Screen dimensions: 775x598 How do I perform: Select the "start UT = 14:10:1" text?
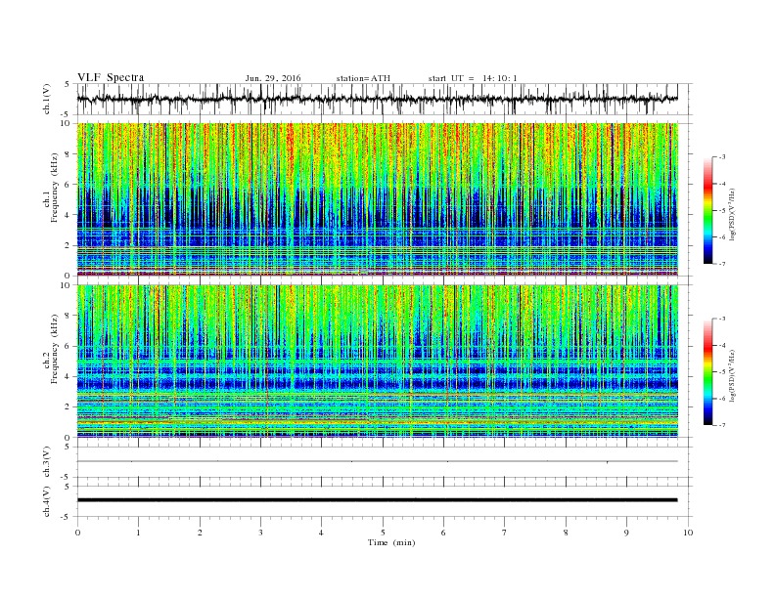click(x=473, y=78)
